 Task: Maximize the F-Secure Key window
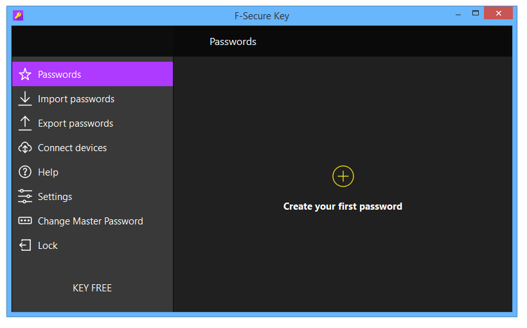coord(475,14)
